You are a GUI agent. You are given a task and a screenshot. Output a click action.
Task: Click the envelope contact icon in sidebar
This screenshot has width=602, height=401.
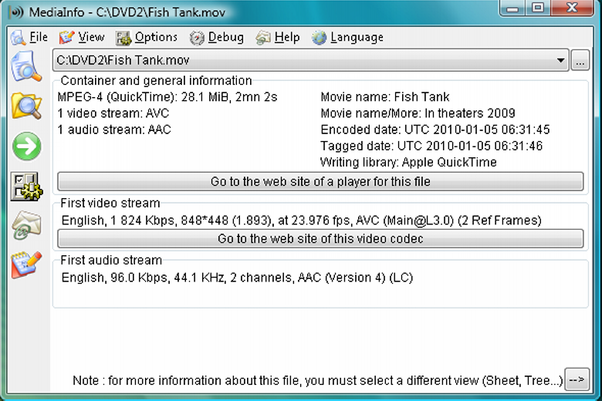[26, 226]
